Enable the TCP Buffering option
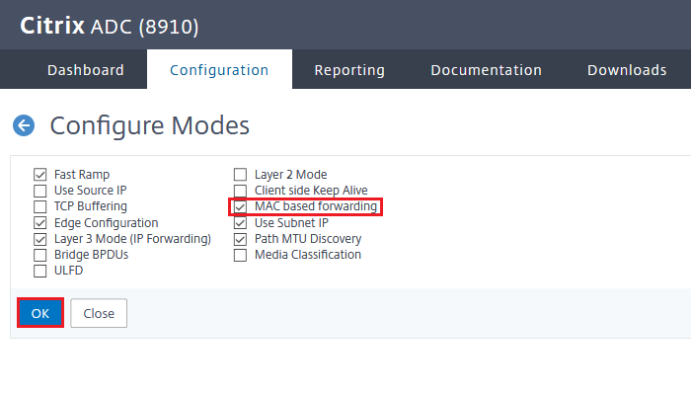This screenshot has height=395, width=691. [40, 206]
